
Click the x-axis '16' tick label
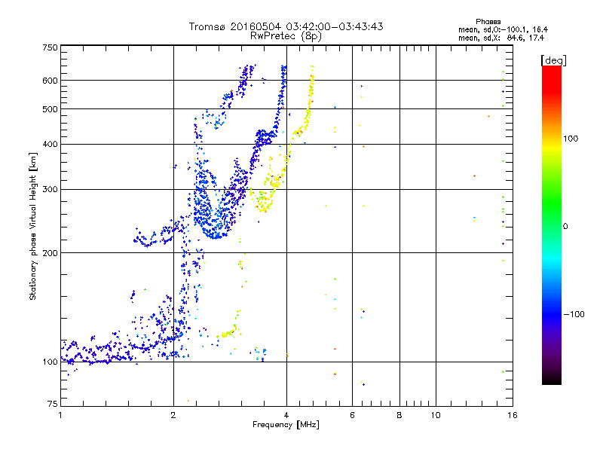513,415
